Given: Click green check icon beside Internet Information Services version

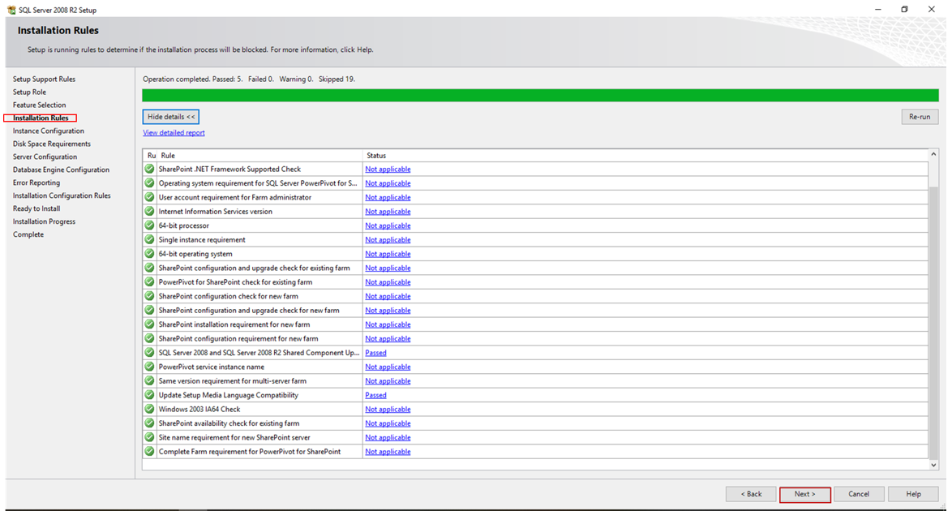Looking at the screenshot, I should click(x=149, y=212).
